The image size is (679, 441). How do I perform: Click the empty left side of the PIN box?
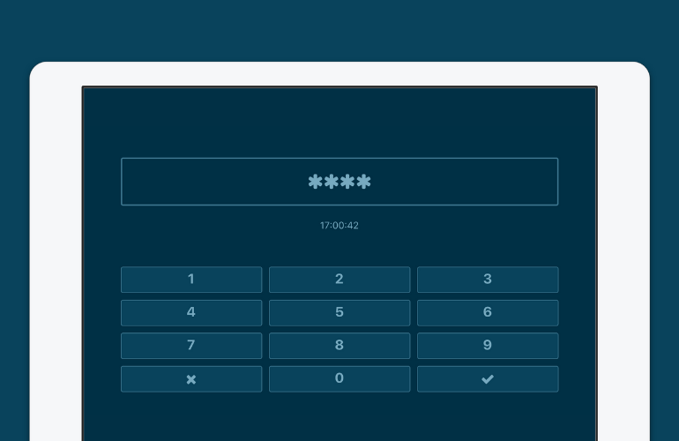194,182
